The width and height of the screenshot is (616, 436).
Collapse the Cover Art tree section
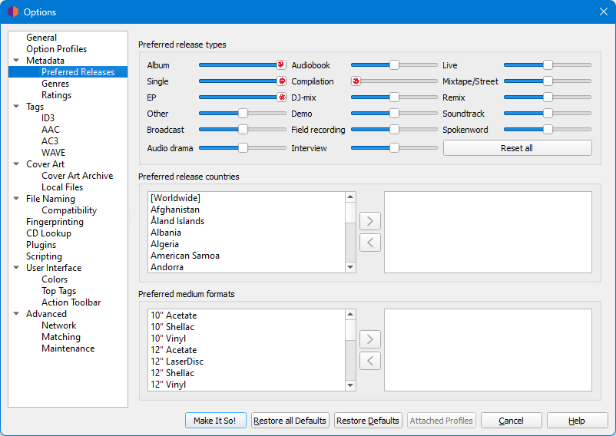point(16,164)
